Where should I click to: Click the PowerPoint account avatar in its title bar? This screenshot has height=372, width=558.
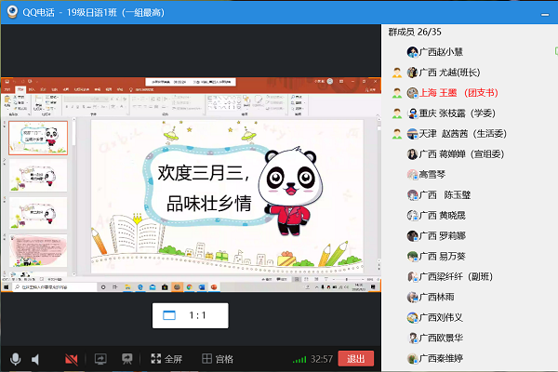coord(330,81)
